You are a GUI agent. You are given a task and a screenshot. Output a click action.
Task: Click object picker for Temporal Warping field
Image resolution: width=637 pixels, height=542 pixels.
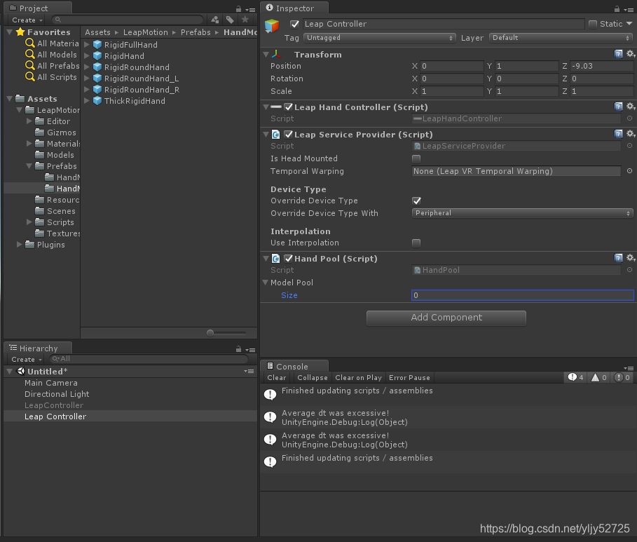coord(629,171)
